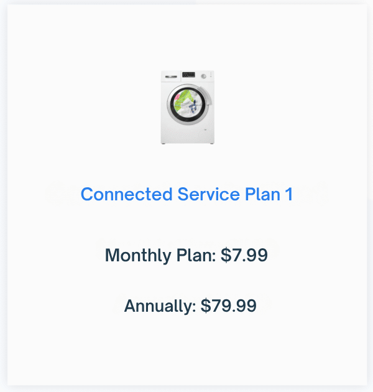Click the washing machine product image
The image size is (373, 392).
pyautogui.click(x=187, y=107)
